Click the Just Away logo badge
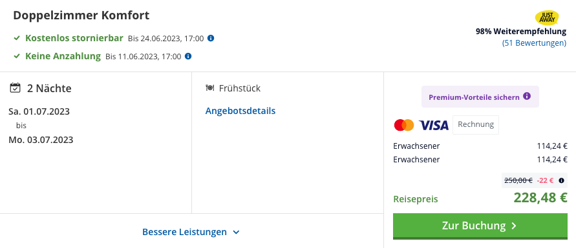The image size is (576, 248). click(547, 17)
